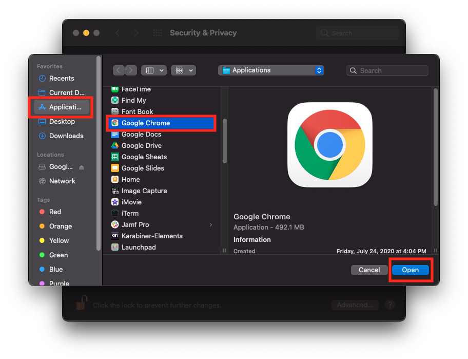Expand the Jamf Pro folder chevron
This screenshot has height=359, width=468.
tap(211, 224)
